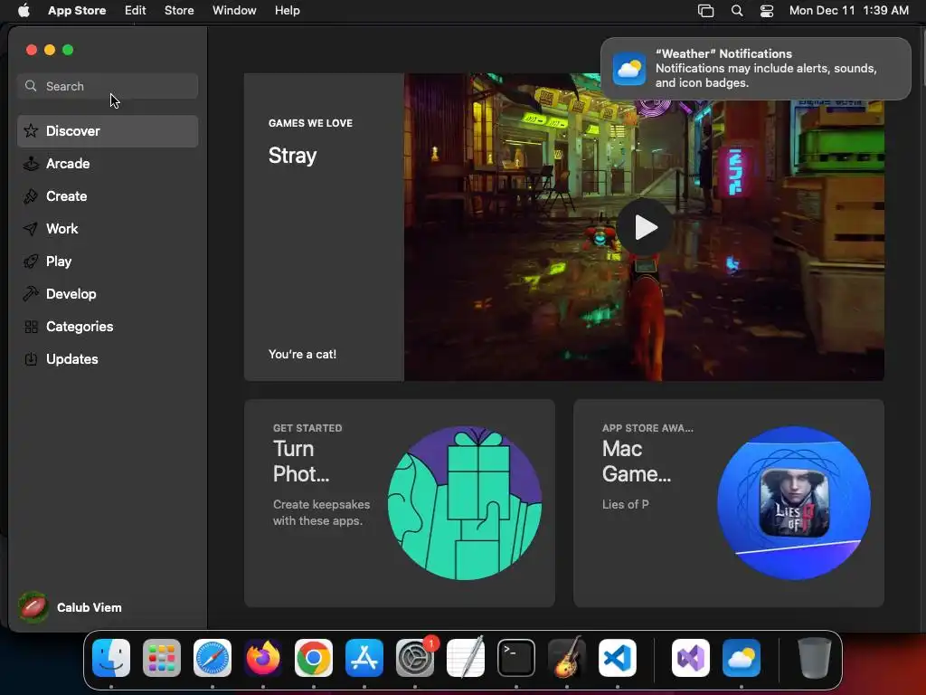Click the magnifier icon in Search field
The width and height of the screenshot is (926, 695).
pyautogui.click(x=31, y=86)
